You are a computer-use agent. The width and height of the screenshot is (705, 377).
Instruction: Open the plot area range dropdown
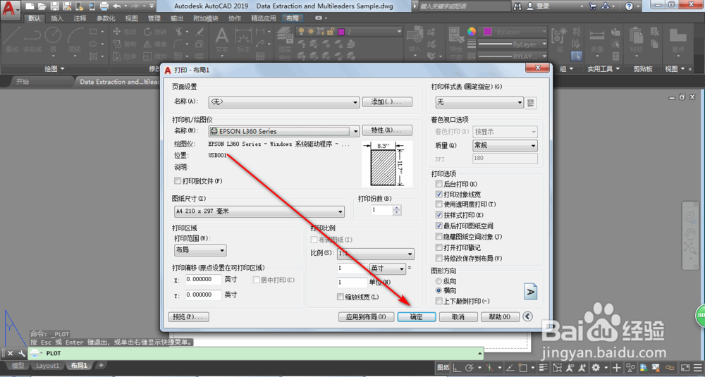[x=200, y=250]
